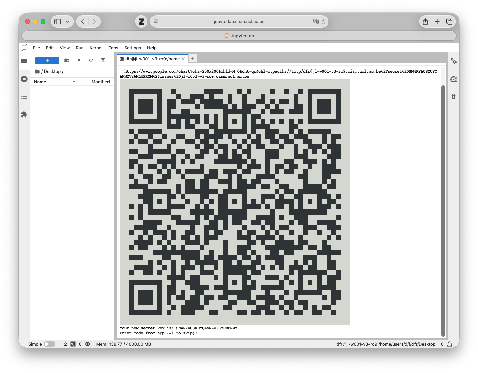Toggle the Safari sidebar button
The width and height of the screenshot is (478, 373).
[58, 21]
